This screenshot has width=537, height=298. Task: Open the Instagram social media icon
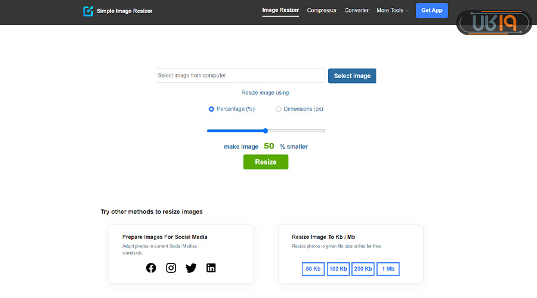(171, 268)
